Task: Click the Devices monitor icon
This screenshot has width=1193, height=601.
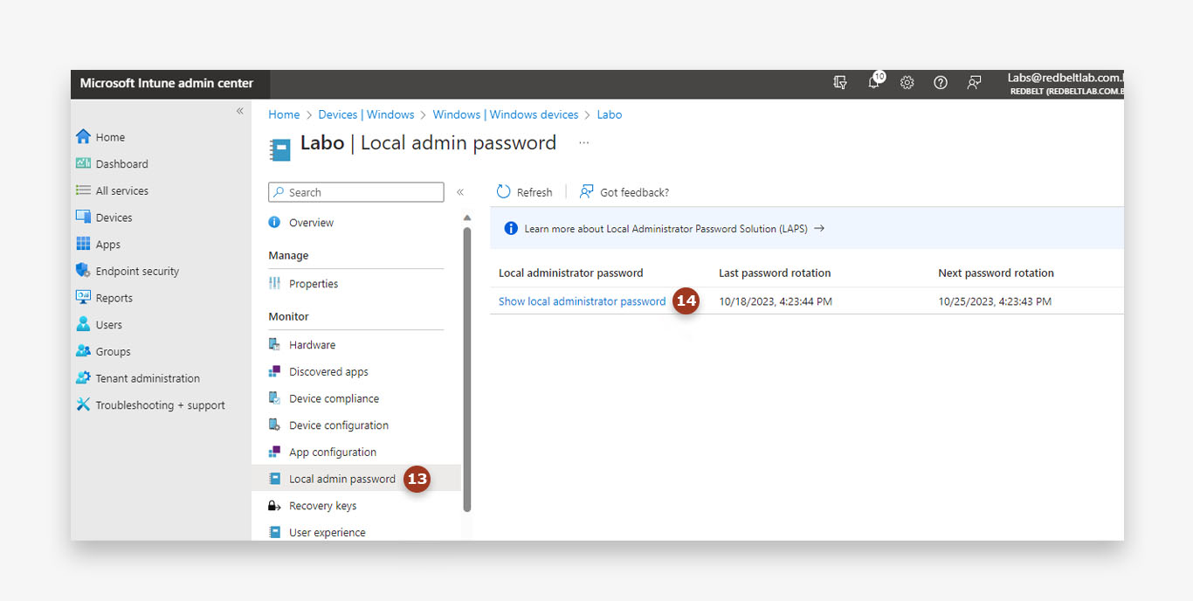Action: pyautogui.click(x=83, y=217)
